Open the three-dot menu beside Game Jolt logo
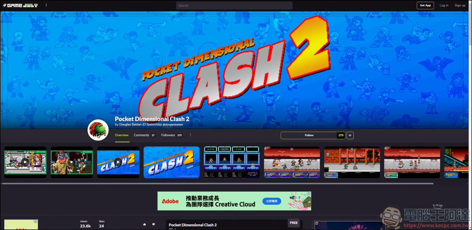The image size is (472, 230). click(46, 5)
